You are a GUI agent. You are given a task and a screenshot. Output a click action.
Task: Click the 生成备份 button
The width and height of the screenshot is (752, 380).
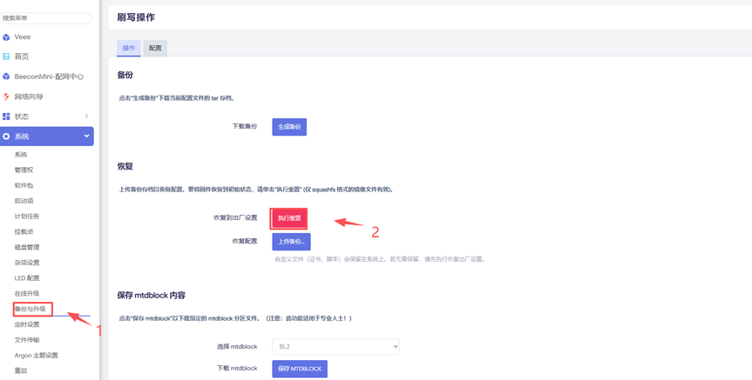pos(289,127)
